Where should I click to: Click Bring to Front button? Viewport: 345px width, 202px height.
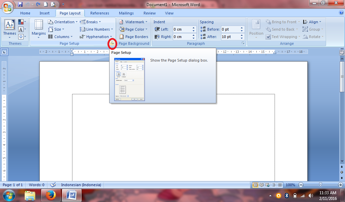283,22
